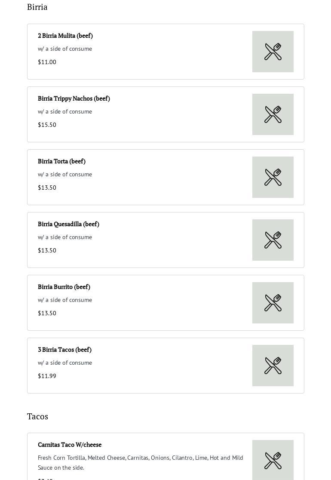
Task: Click the 2 Birria Mulita placeholder image
Action: (x=273, y=52)
